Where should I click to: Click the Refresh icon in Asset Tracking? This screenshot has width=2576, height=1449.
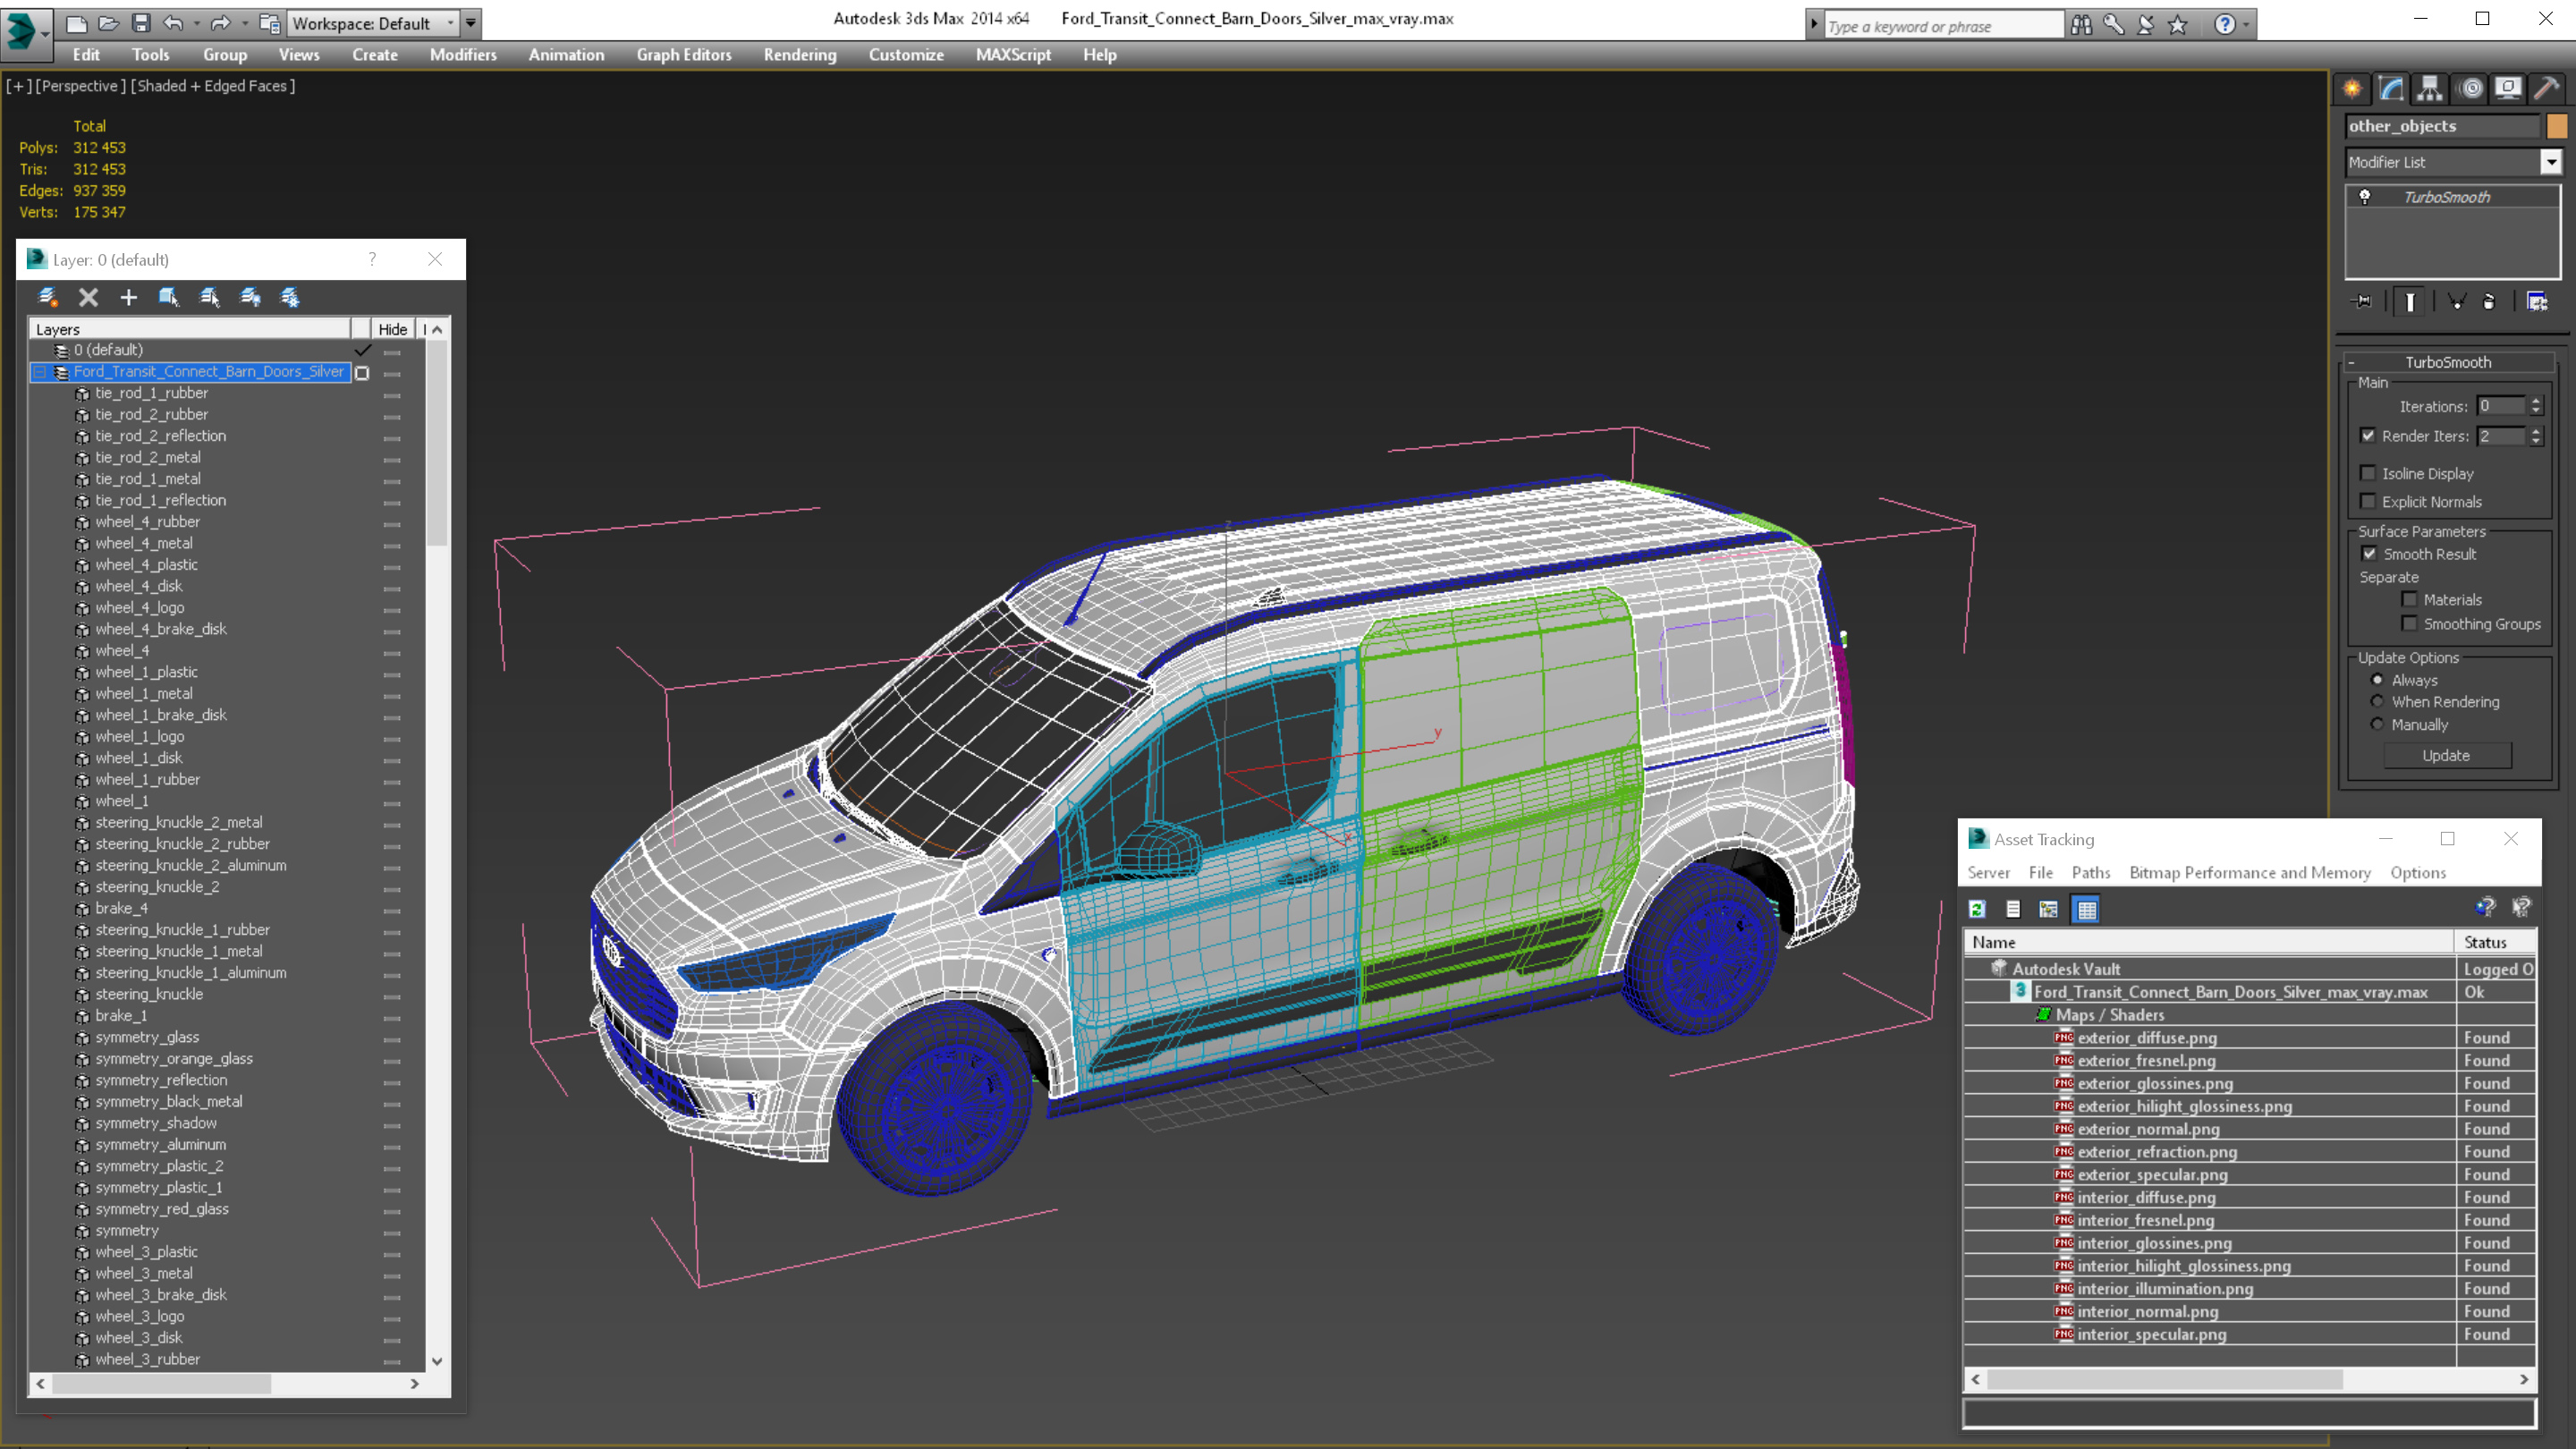point(1977,909)
